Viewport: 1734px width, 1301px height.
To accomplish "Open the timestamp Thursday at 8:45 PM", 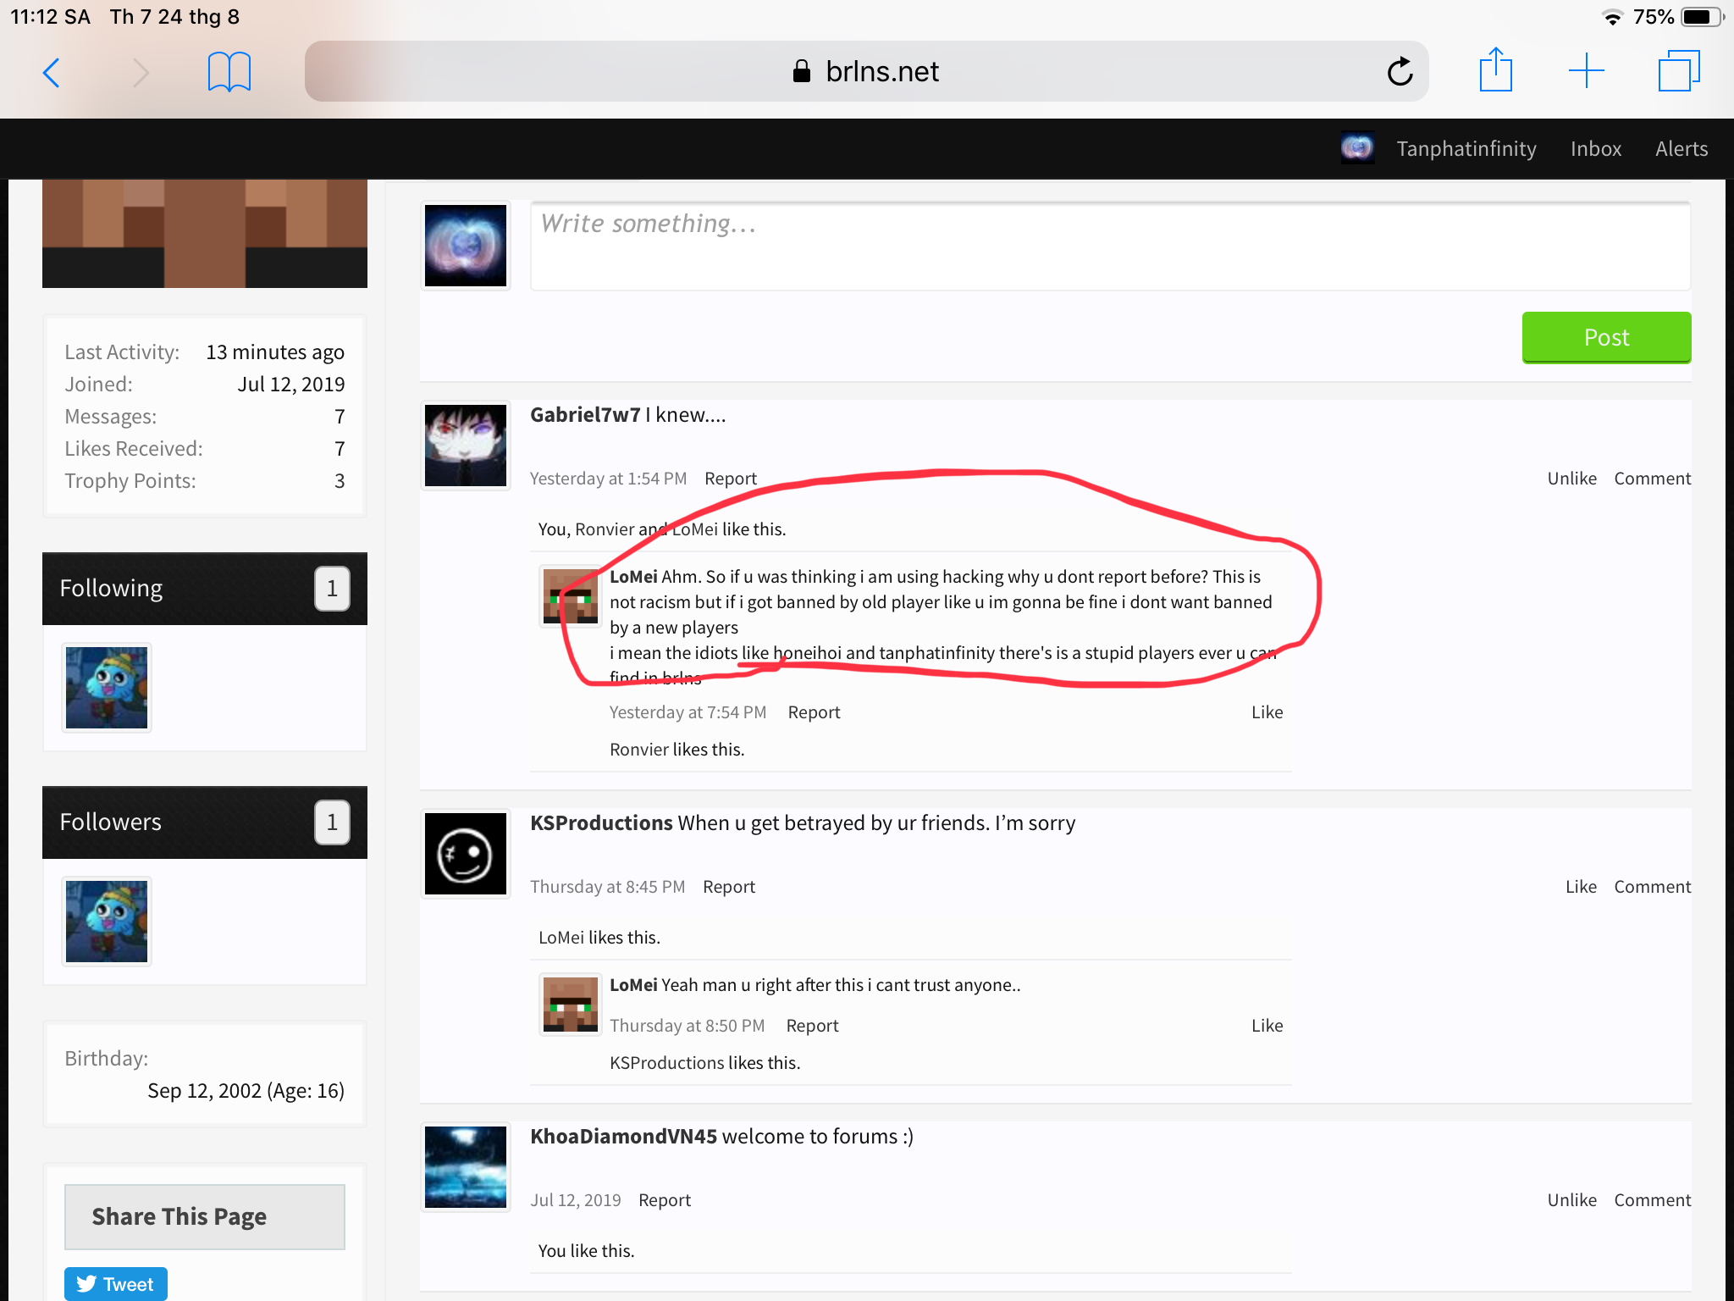I will click(x=607, y=887).
